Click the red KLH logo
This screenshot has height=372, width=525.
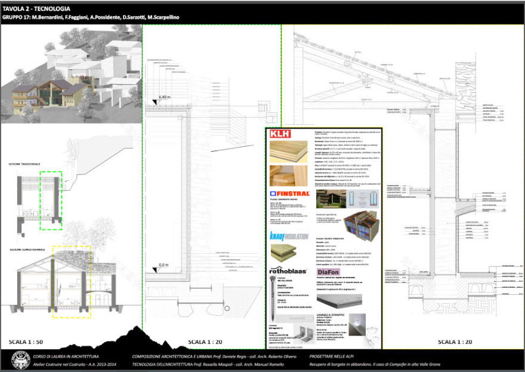280,134
